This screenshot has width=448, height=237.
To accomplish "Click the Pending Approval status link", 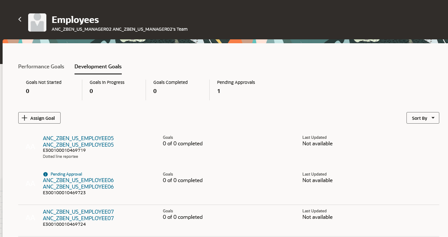I will [66, 174].
